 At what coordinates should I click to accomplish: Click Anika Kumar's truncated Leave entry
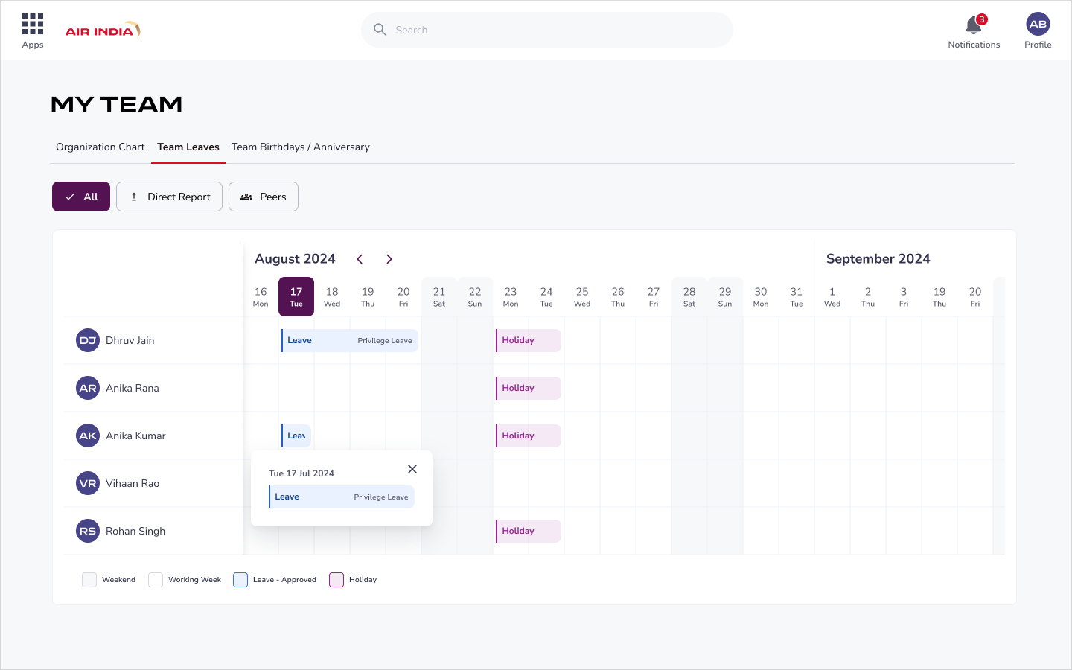pos(296,435)
